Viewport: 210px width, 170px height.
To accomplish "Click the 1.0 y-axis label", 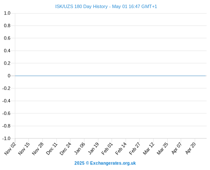I will tap(7, 13).
